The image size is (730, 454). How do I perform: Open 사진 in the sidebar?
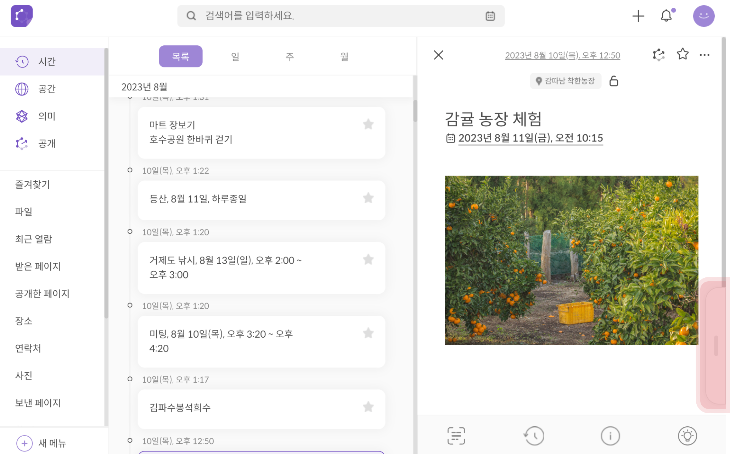[23, 376]
